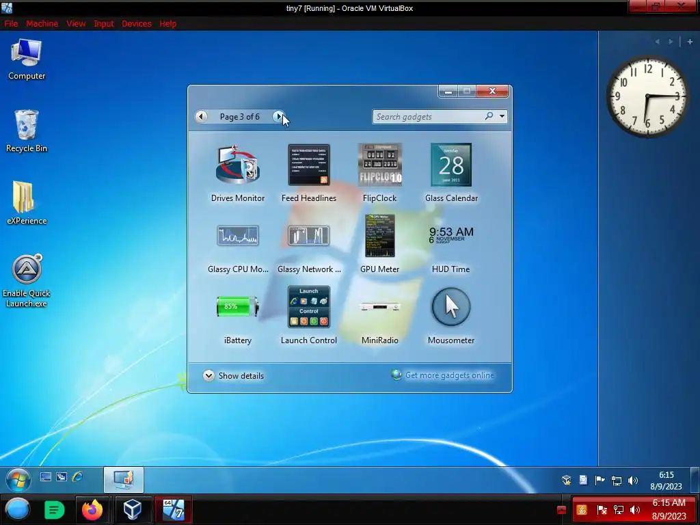
Task: Open the green notes app on host taskbar
Action: [x=54, y=509]
